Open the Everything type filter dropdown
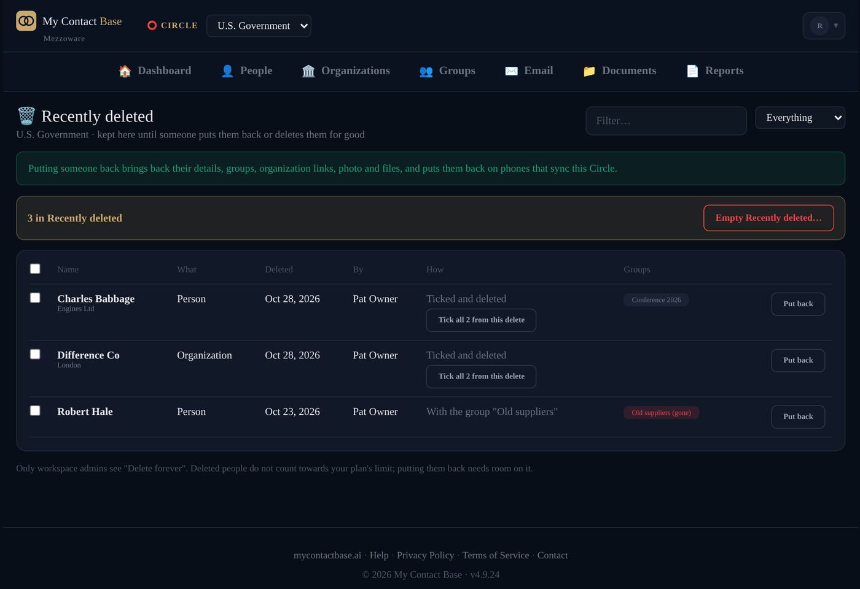The image size is (860, 589). tap(800, 118)
